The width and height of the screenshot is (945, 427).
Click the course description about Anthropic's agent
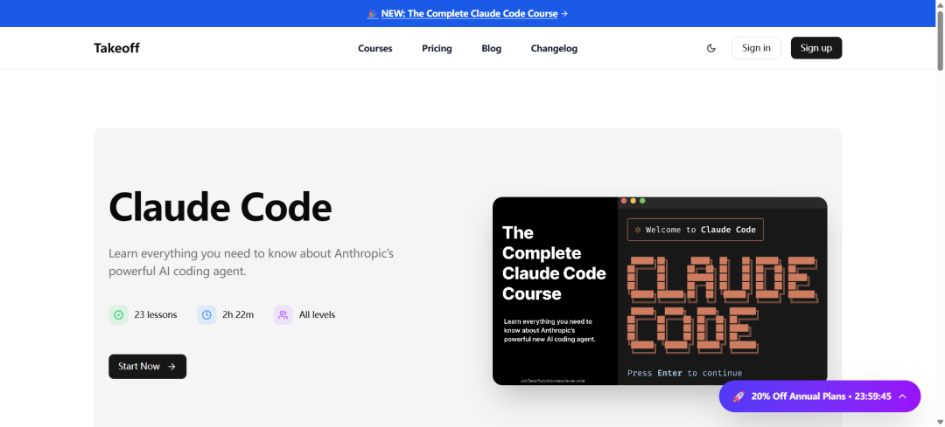251,262
